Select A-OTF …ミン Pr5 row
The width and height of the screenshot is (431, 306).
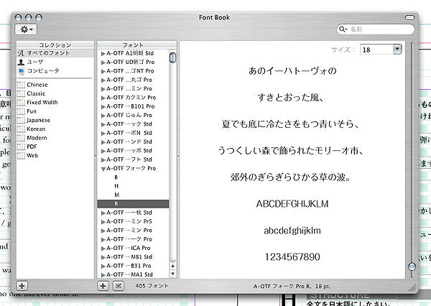pos(134,221)
